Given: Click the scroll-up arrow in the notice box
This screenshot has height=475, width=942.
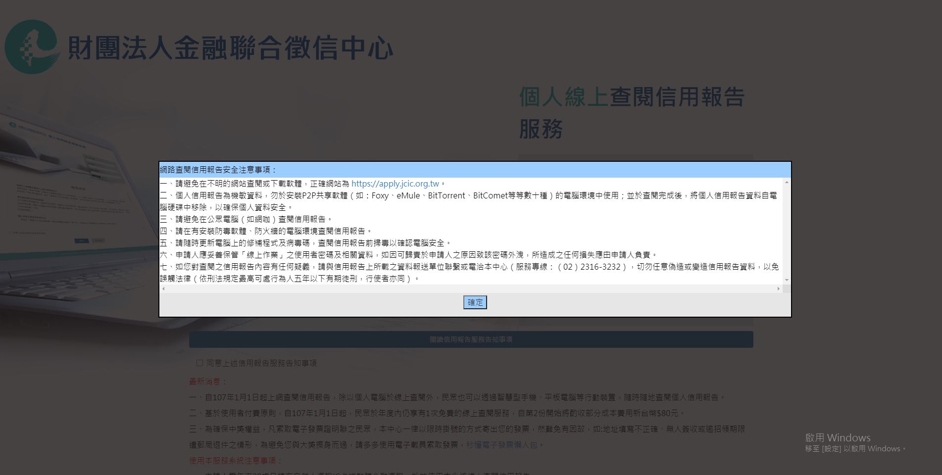Looking at the screenshot, I should pyautogui.click(x=787, y=183).
